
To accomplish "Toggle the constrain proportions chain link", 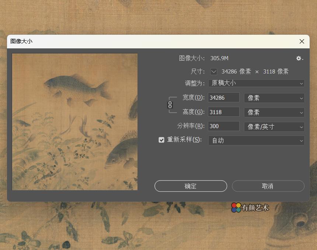I will [170, 105].
